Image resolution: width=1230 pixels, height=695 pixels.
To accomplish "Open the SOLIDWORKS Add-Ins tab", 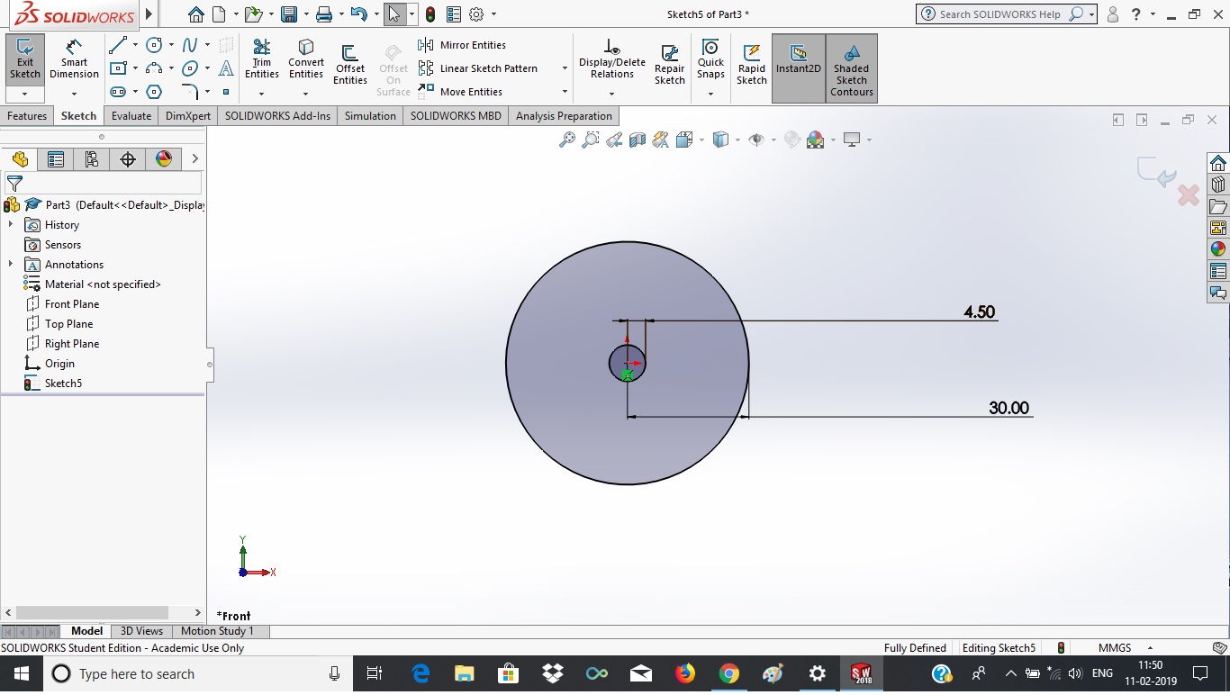I will pyautogui.click(x=277, y=116).
